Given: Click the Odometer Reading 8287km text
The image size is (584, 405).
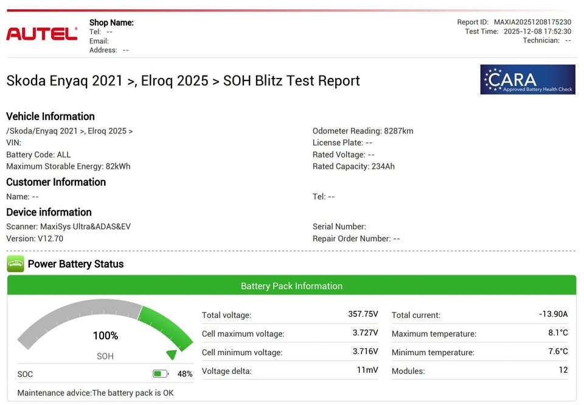Looking at the screenshot, I should (363, 131).
